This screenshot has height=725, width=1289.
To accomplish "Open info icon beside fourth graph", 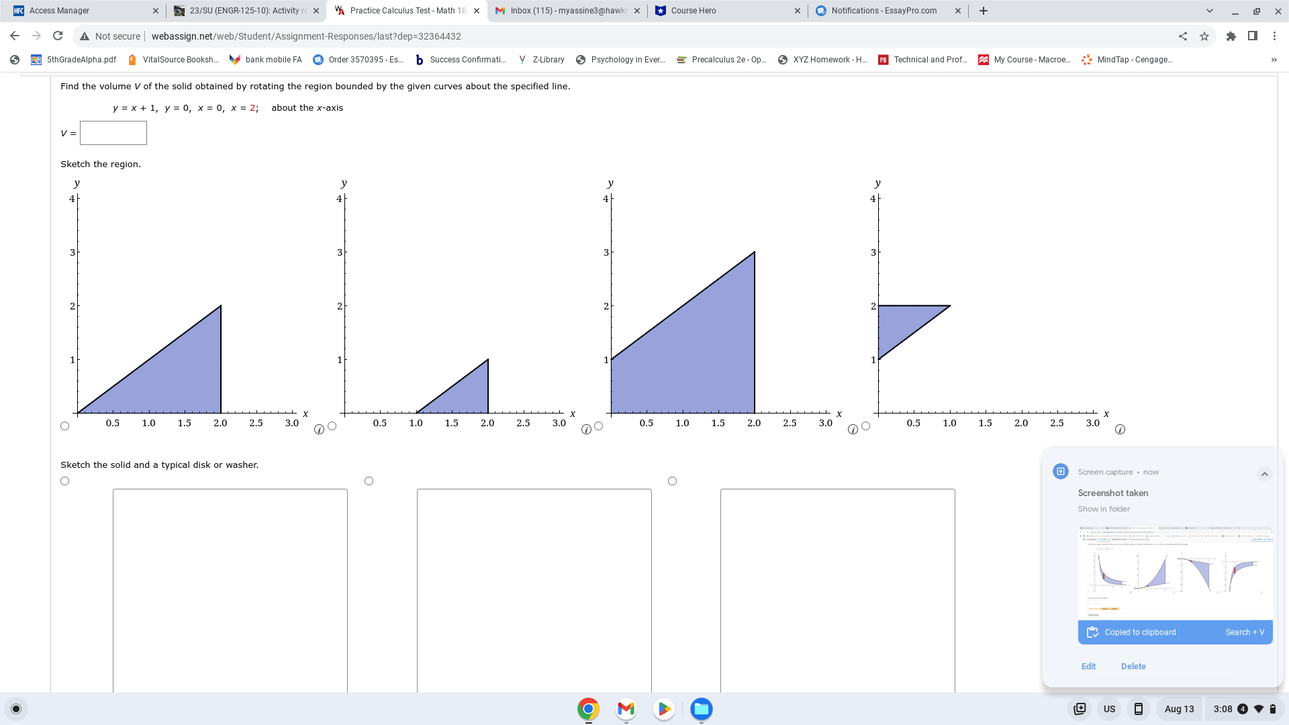I will (x=1120, y=430).
